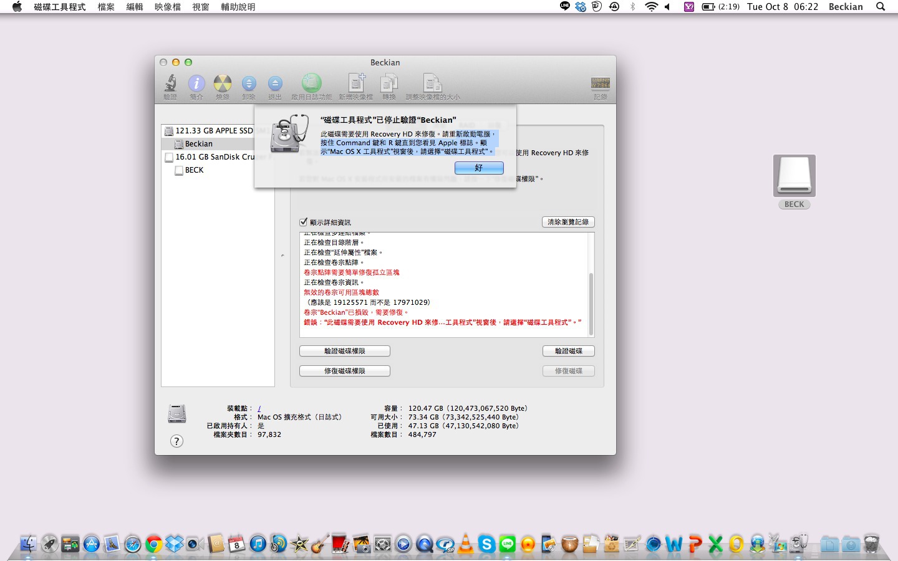Launch VLC from the Dock
The width and height of the screenshot is (898, 561).
(x=466, y=544)
